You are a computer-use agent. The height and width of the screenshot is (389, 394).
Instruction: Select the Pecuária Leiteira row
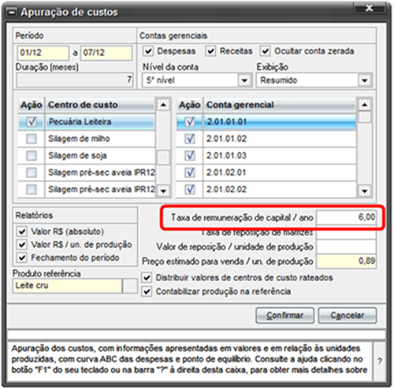(x=87, y=121)
